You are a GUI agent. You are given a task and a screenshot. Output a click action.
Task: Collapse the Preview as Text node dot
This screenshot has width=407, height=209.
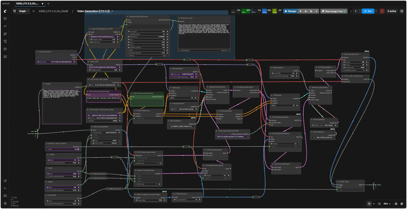pos(180,18)
